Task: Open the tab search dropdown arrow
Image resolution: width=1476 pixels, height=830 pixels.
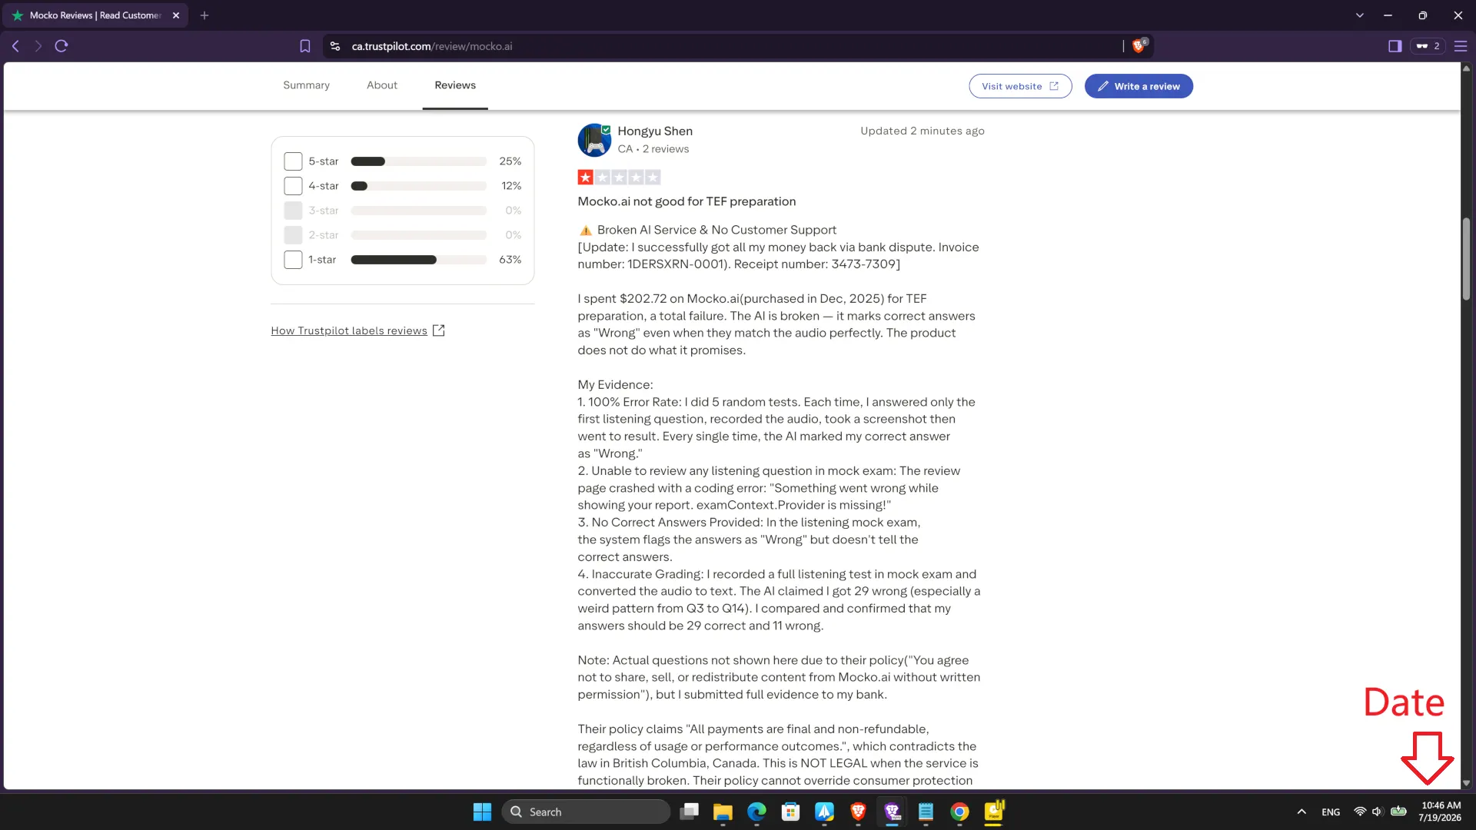Action: 1359,15
